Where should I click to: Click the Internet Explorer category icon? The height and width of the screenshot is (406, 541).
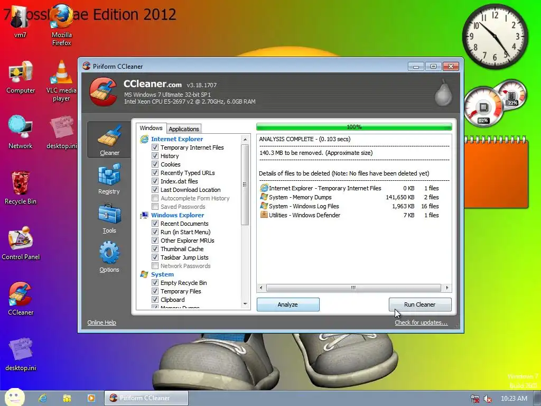(144, 139)
